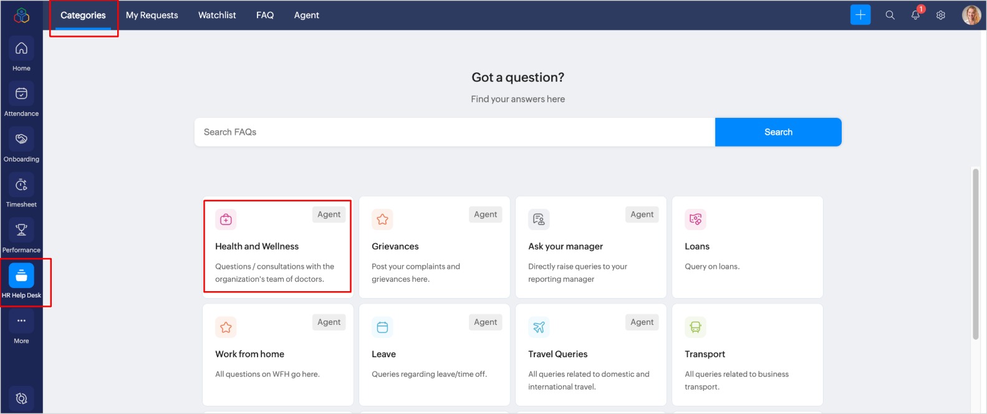Open the Grievances category card
Image resolution: width=987 pixels, height=414 pixels.
pyautogui.click(x=434, y=247)
